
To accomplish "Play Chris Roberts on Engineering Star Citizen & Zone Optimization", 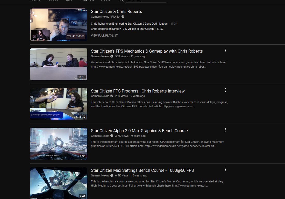I will pos(134,24).
